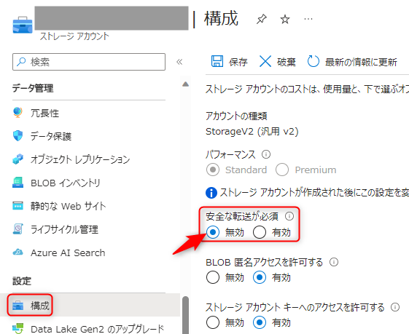Set ストレージ アカウント キー access to 有効
The width and height of the screenshot is (409, 334).
click(260, 322)
